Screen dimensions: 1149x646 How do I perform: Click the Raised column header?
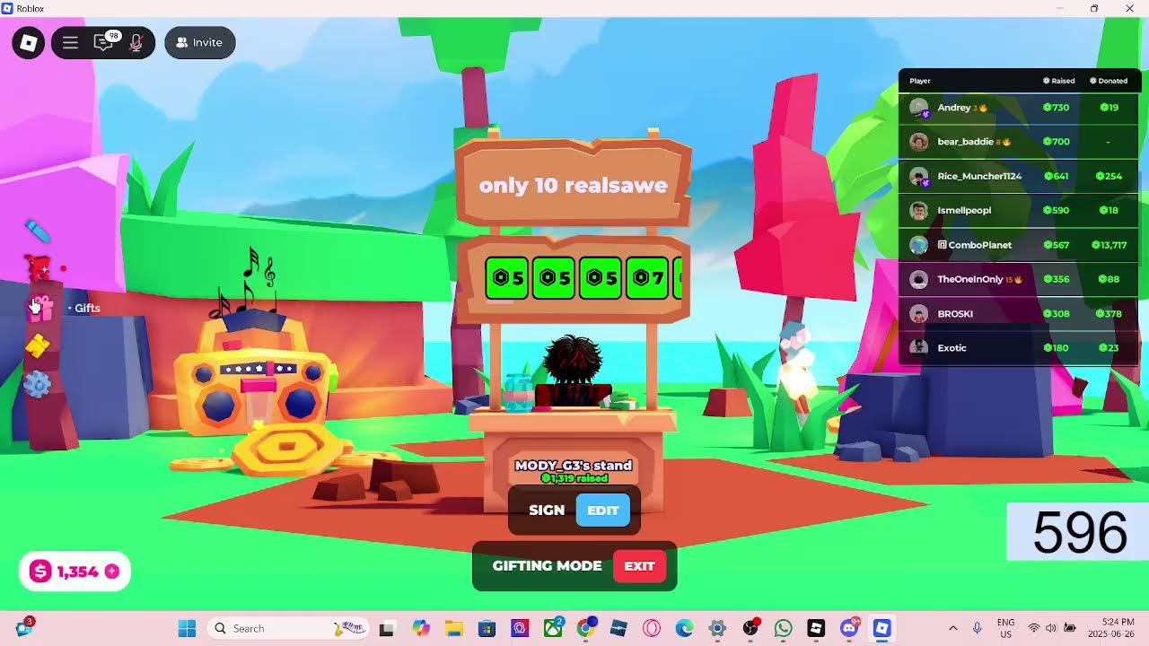pyautogui.click(x=1059, y=81)
